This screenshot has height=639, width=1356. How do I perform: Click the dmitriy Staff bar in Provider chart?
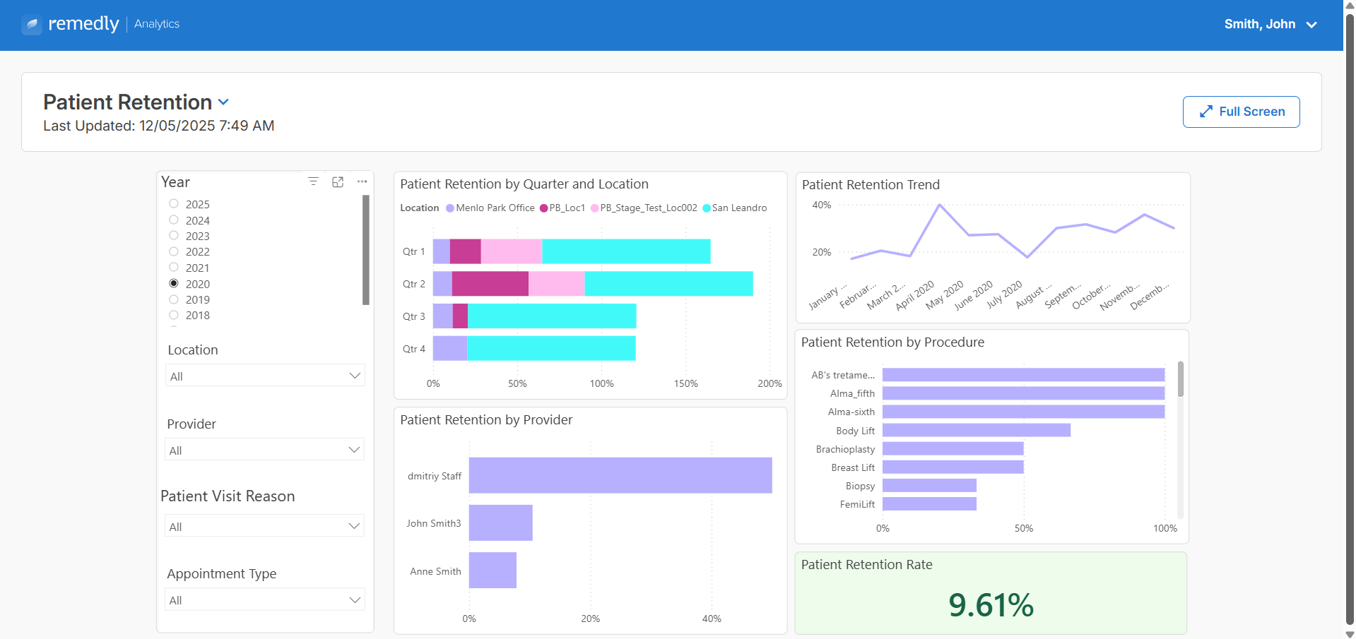(620, 475)
